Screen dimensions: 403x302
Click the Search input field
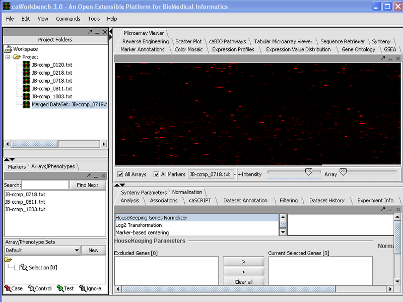pyautogui.click(x=45, y=185)
